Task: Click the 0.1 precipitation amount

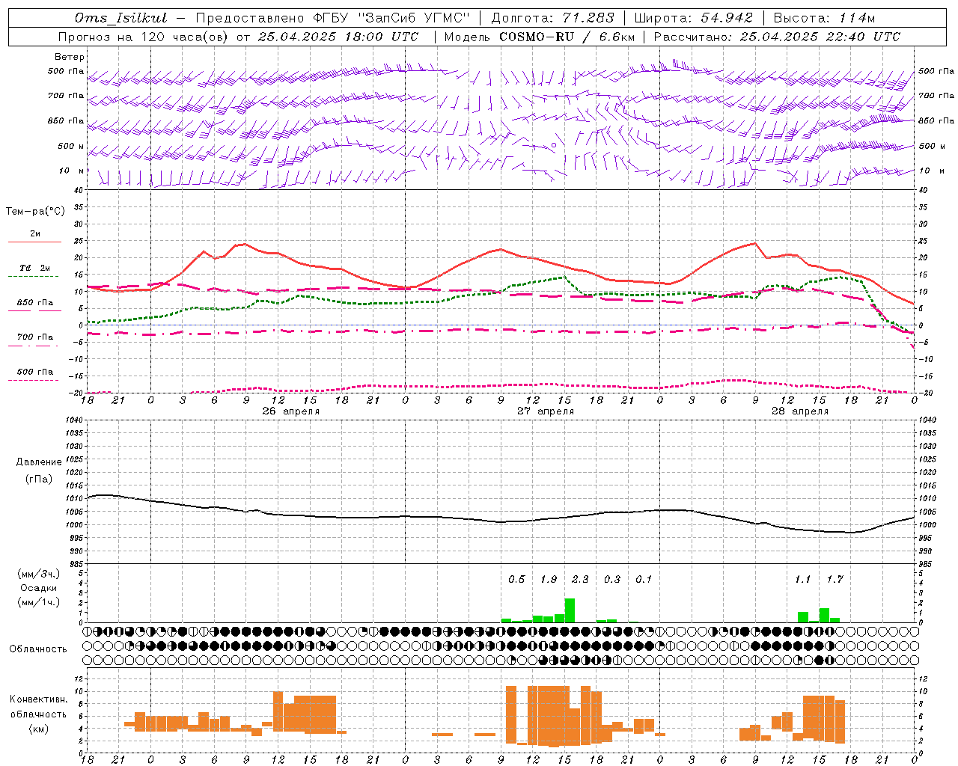Action: click(x=644, y=579)
